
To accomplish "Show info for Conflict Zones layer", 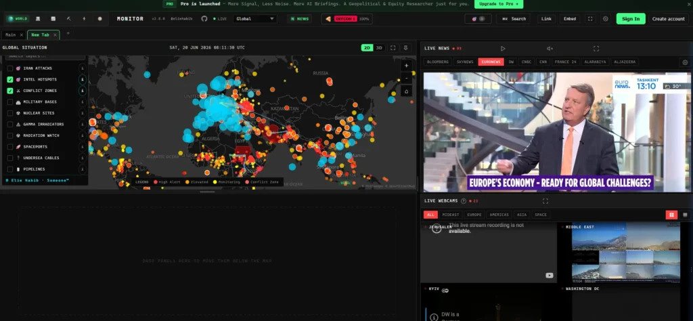I will coord(82,91).
